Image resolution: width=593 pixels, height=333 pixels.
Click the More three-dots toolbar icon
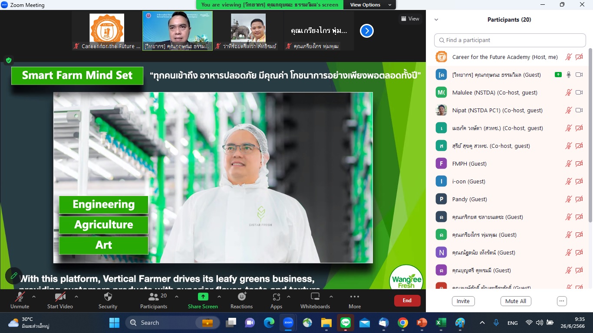click(x=355, y=297)
